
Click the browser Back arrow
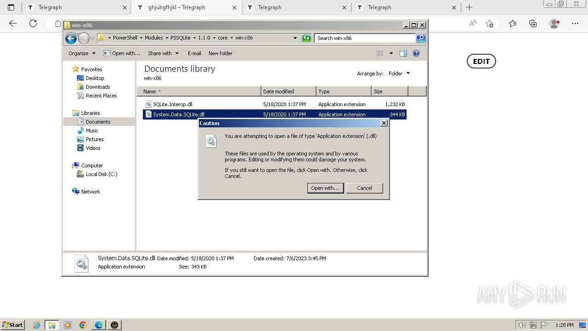(x=13, y=23)
